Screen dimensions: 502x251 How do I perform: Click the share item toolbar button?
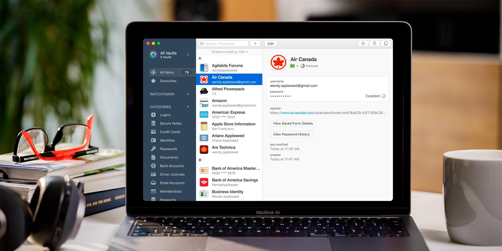[374, 44]
